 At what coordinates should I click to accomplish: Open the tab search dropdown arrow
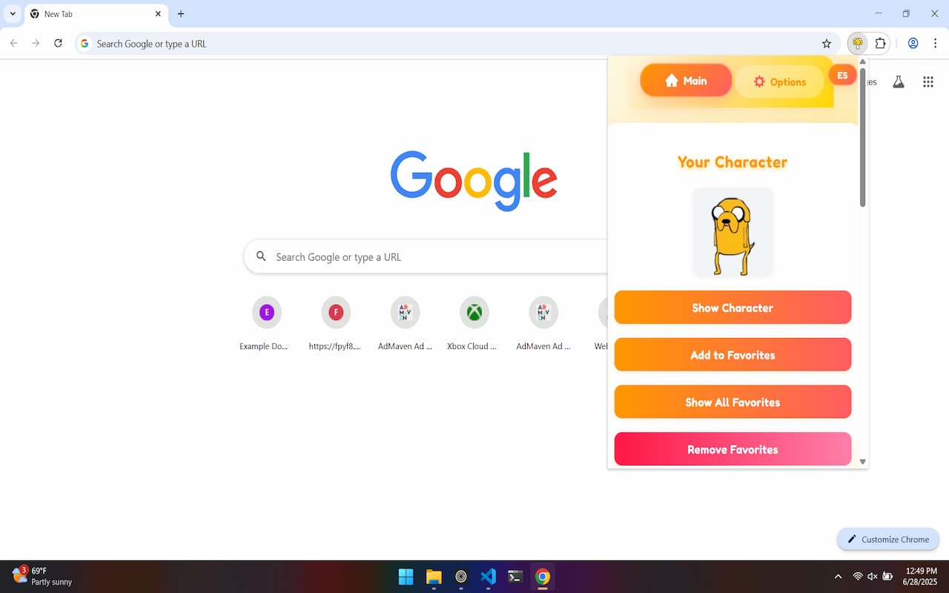point(13,14)
